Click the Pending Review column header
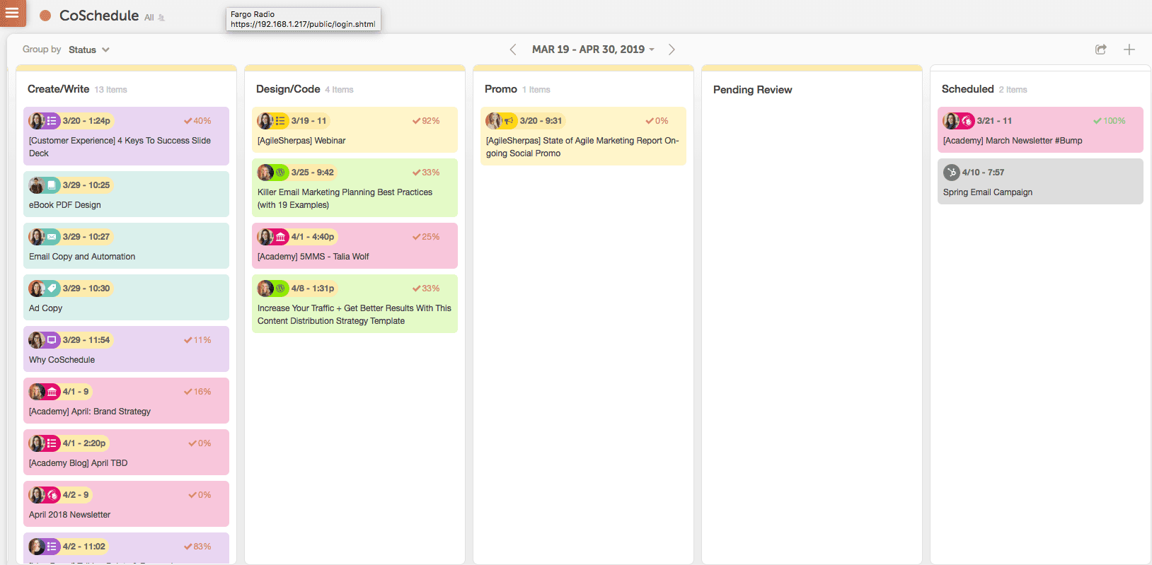1152x565 pixels. pyautogui.click(x=752, y=90)
